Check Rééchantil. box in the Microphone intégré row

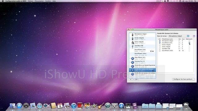189,41
